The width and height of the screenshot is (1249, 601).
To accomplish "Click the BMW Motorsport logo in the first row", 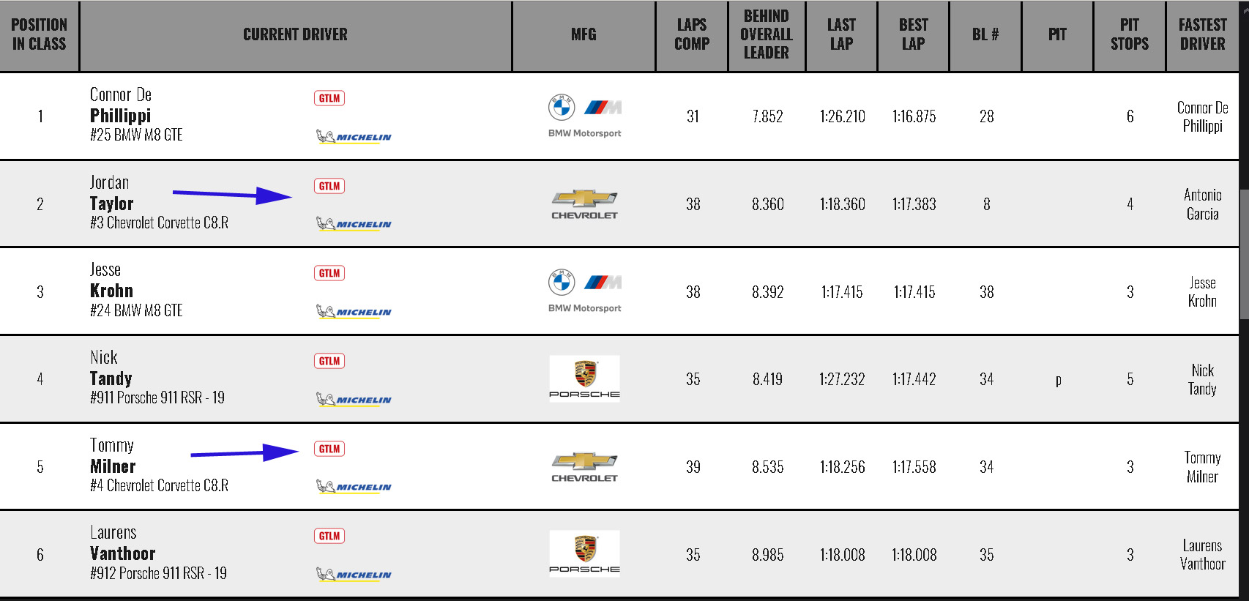I will (x=584, y=116).
